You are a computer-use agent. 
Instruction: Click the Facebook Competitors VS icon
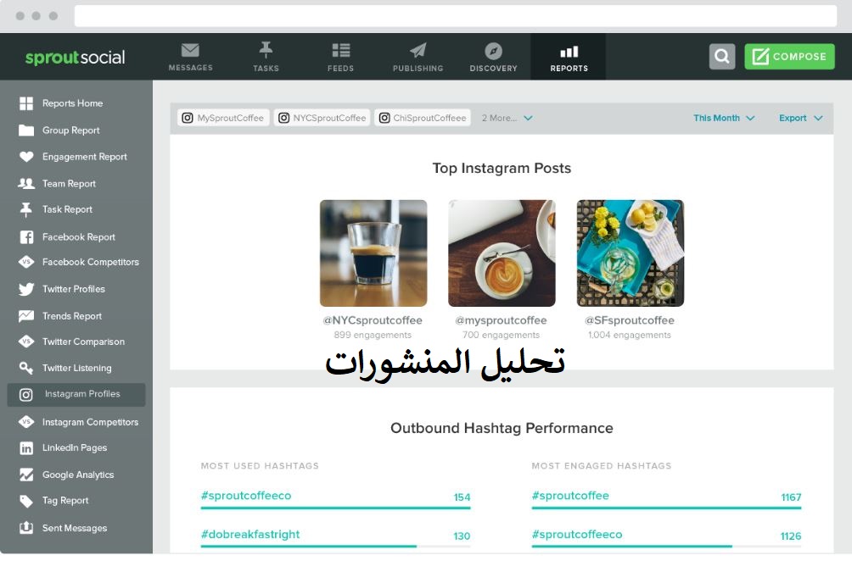[26, 262]
